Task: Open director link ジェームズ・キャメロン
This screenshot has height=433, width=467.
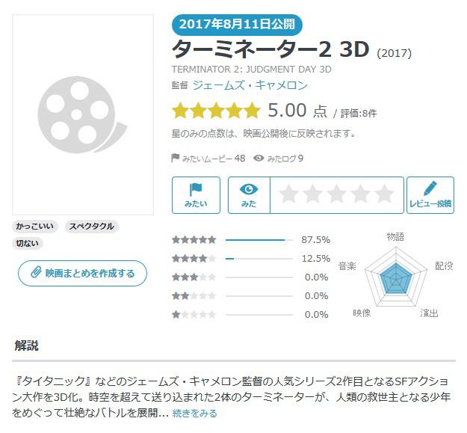Action: pyautogui.click(x=250, y=85)
